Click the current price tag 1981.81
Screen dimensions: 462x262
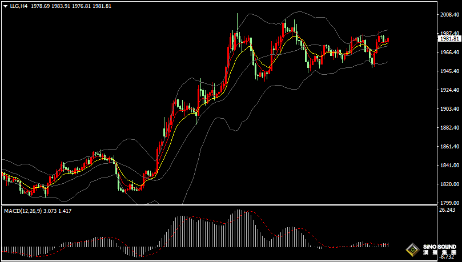coord(449,39)
